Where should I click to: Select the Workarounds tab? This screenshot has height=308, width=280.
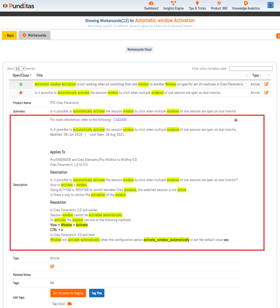pyautogui.click(x=34, y=35)
